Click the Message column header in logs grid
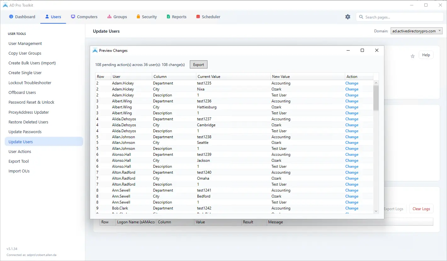The image size is (447, 261). [350, 222]
